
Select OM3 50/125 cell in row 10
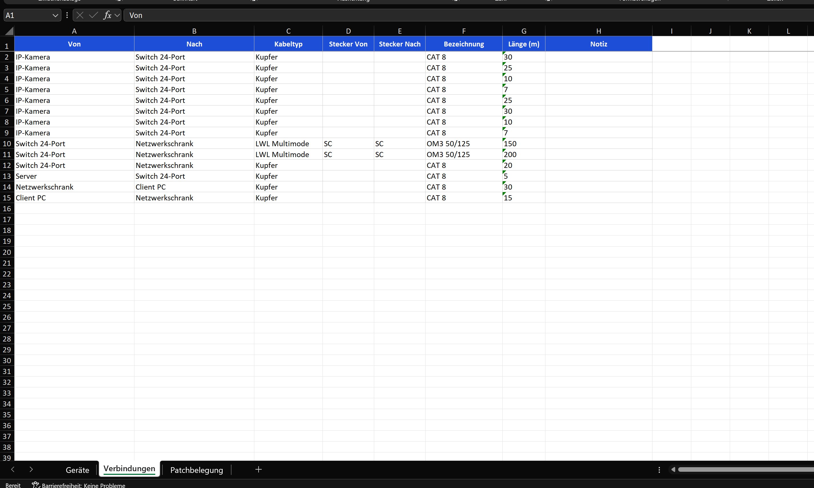click(x=464, y=144)
